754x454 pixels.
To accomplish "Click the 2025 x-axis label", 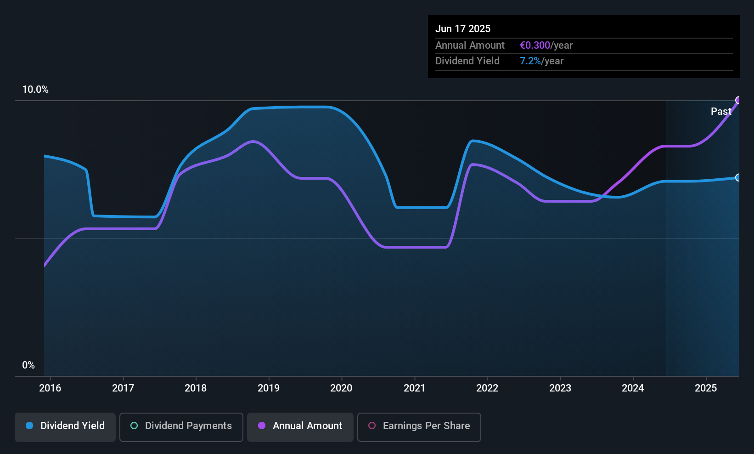I will point(706,388).
